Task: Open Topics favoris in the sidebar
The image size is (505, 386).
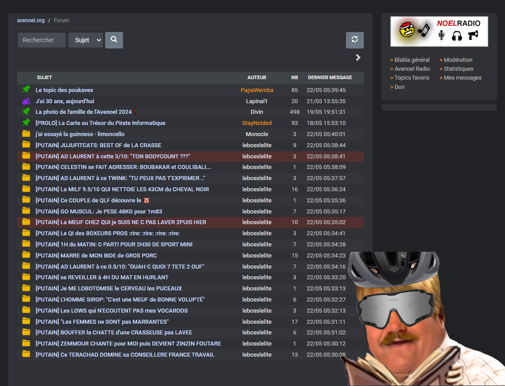Action: 412,77
